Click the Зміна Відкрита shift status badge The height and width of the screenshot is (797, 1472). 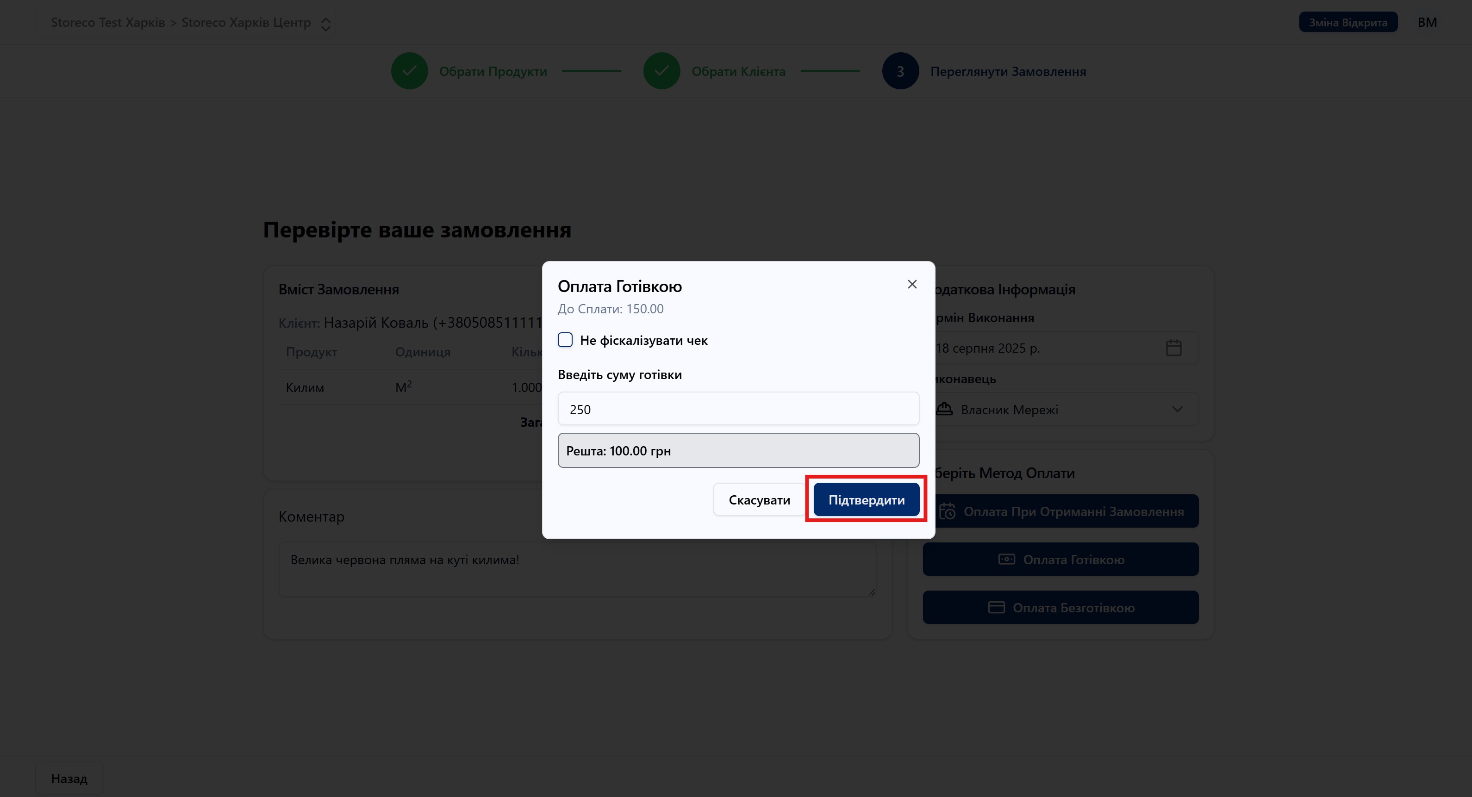(x=1347, y=22)
